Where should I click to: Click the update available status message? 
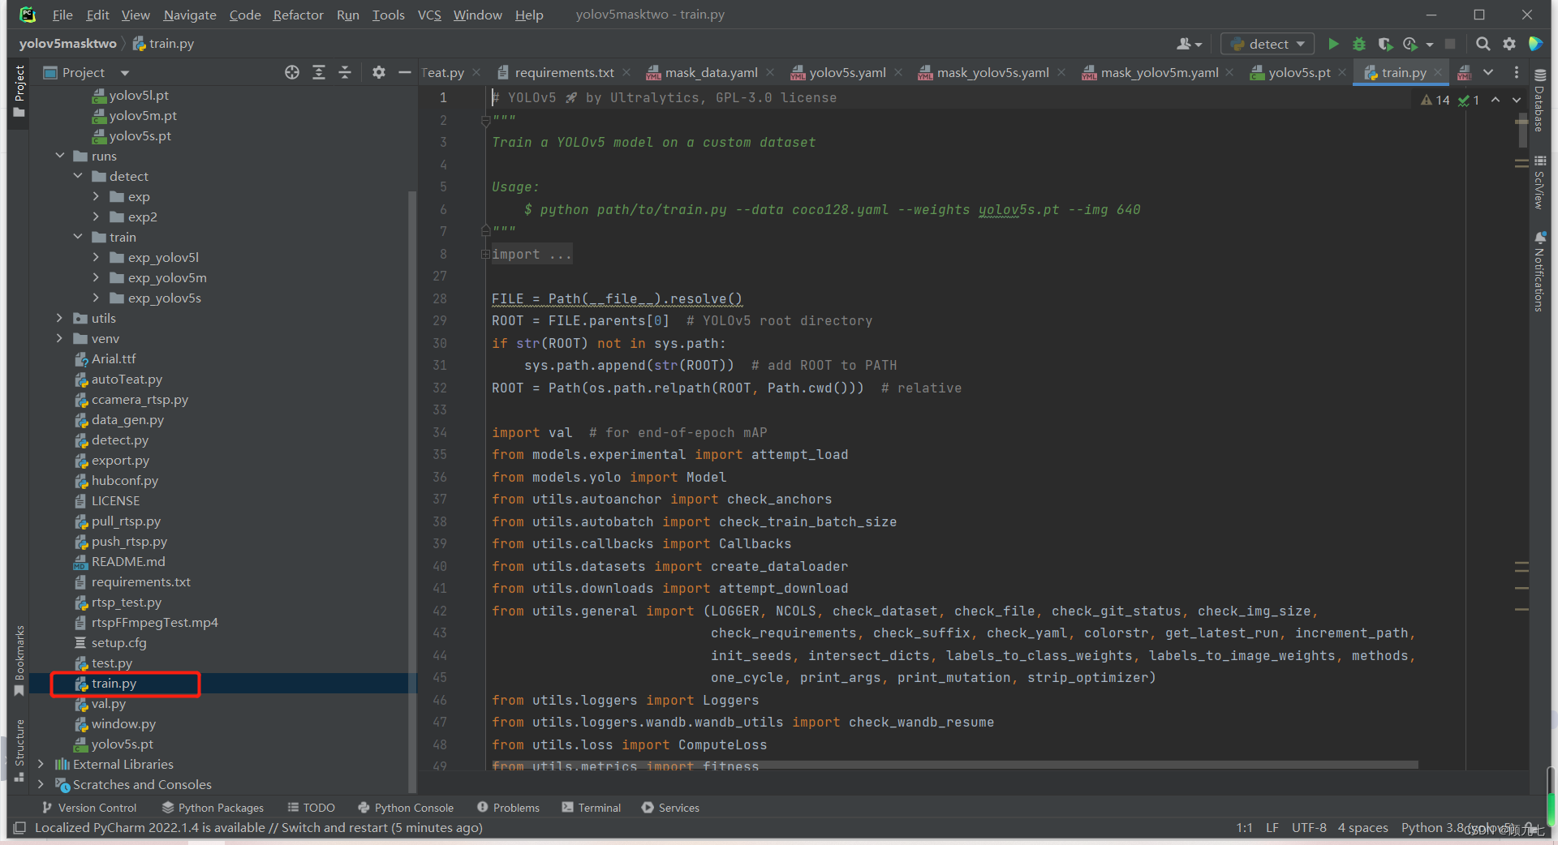[259, 828]
